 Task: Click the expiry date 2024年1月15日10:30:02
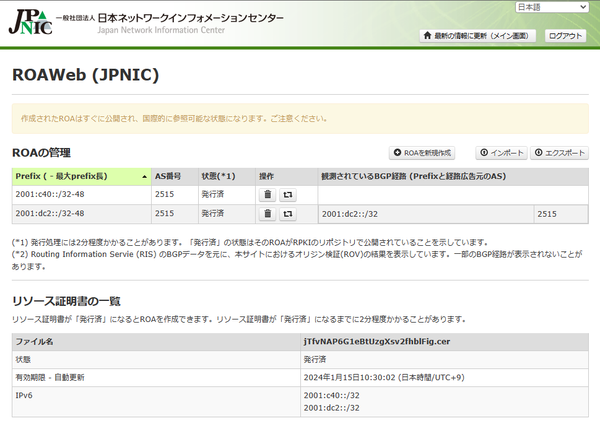click(x=384, y=377)
